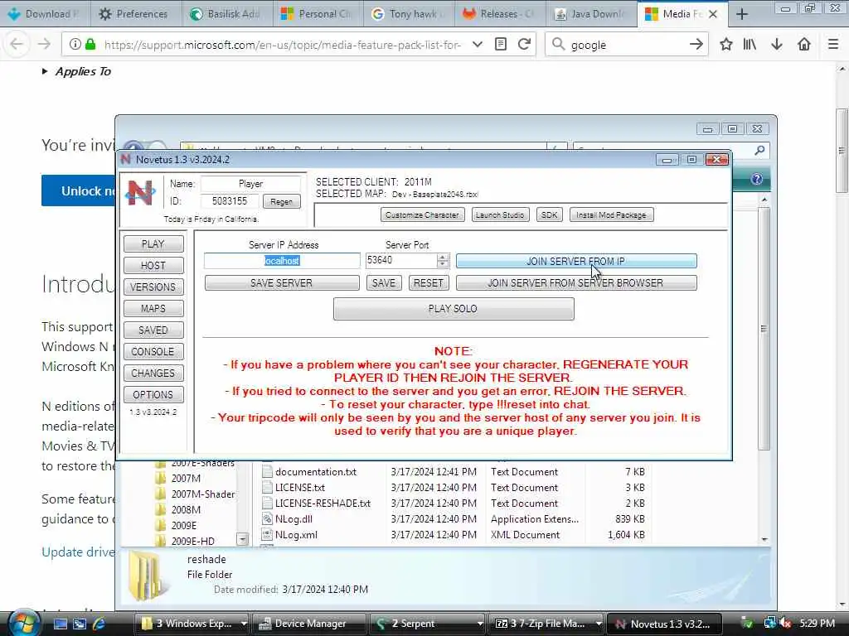The width and height of the screenshot is (849, 636).
Task: Click Explorer search magnifier icon
Action: click(x=759, y=151)
